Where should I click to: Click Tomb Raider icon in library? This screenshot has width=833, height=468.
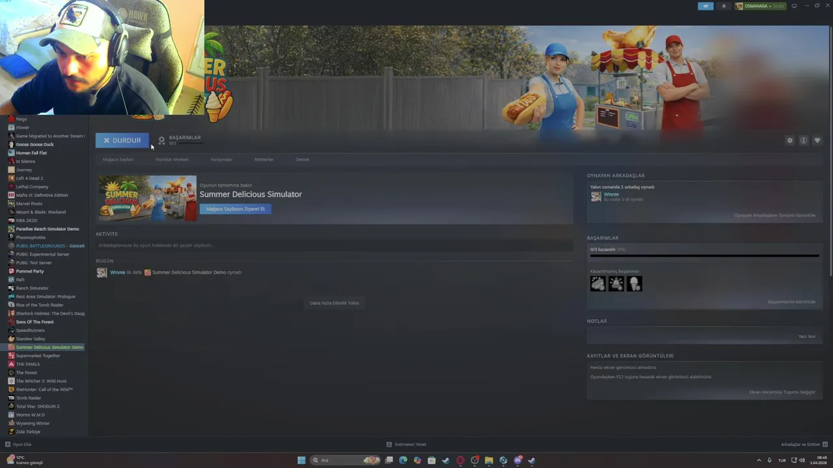pyautogui.click(x=11, y=398)
